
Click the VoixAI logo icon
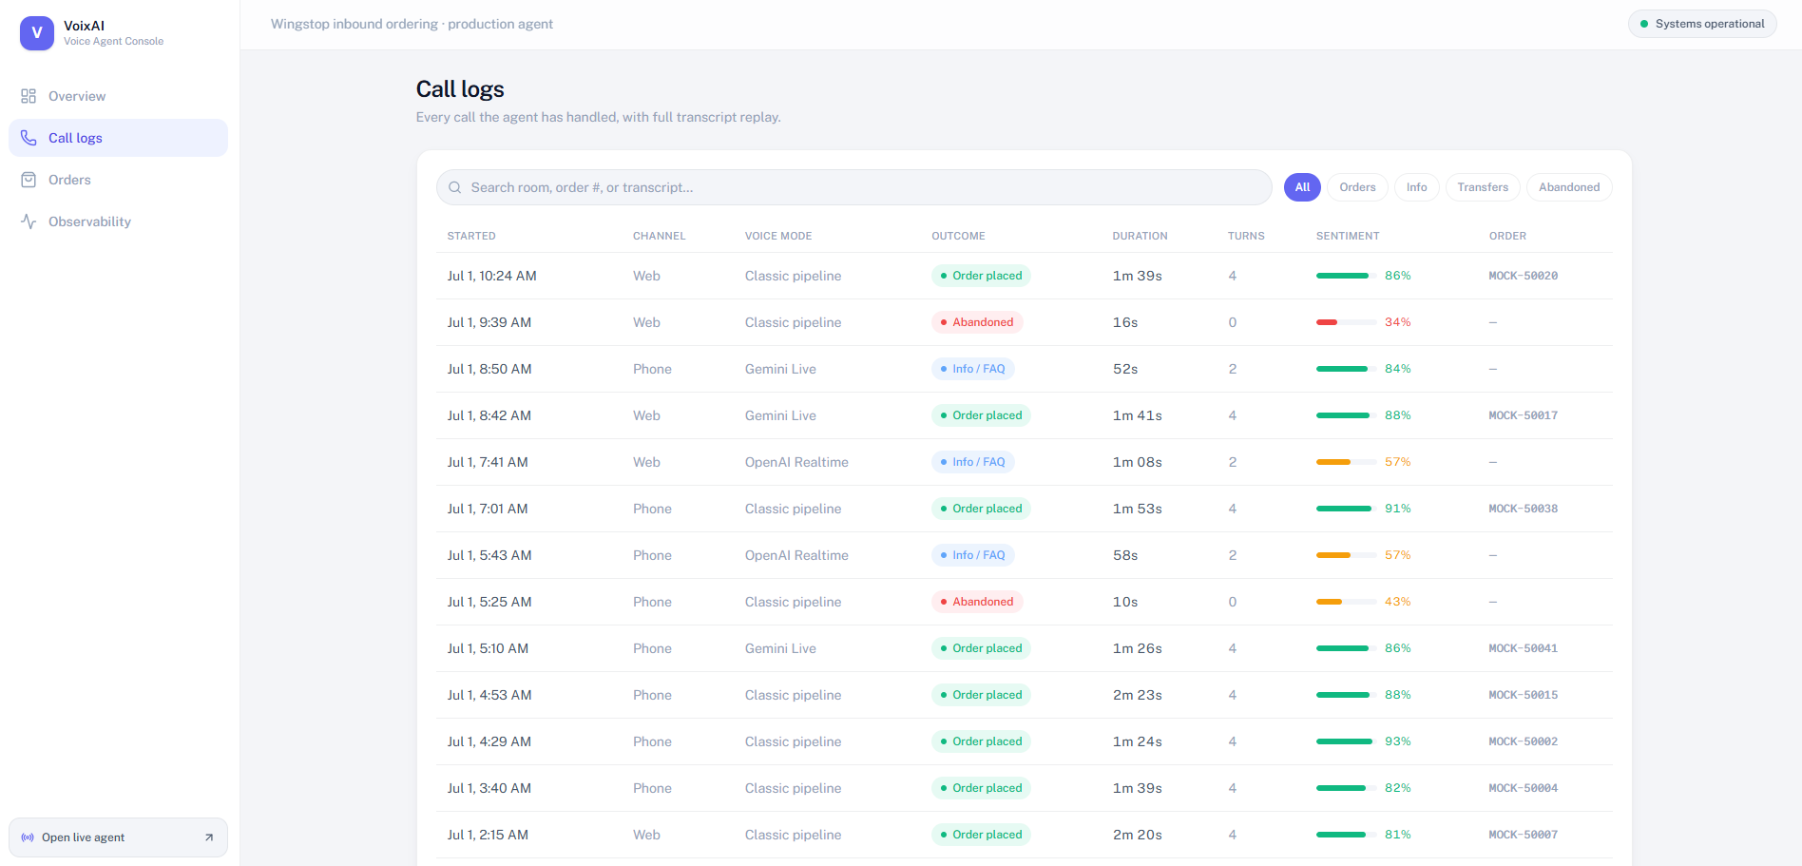[37, 33]
